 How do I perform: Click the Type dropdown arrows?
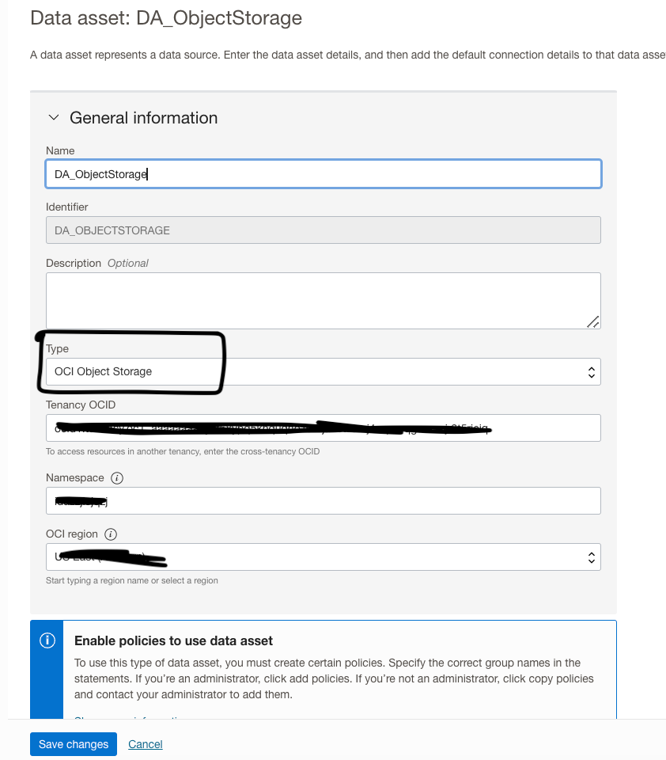(592, 372)
